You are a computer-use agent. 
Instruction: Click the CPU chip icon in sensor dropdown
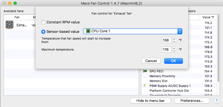(x=88, y=31)
